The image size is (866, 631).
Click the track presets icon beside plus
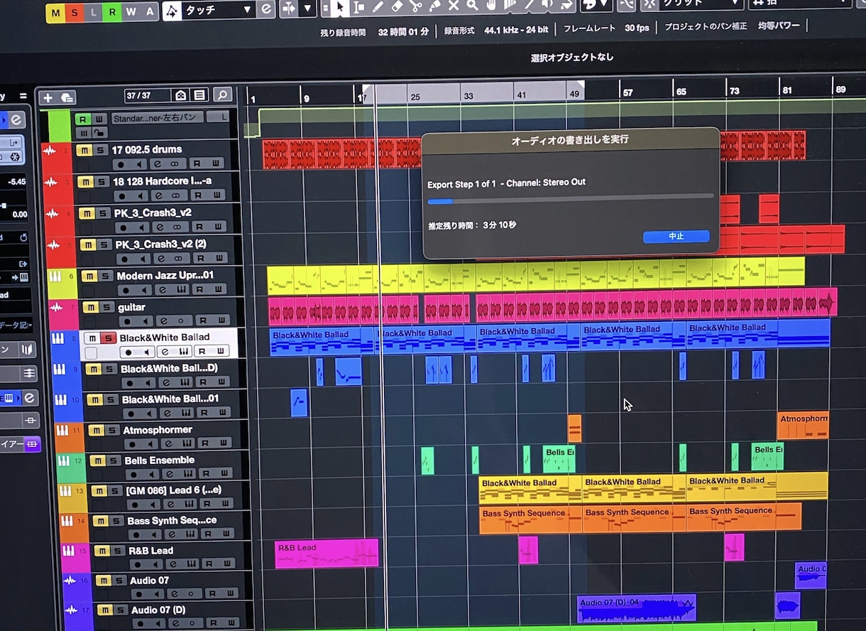(x=67, y=97)
